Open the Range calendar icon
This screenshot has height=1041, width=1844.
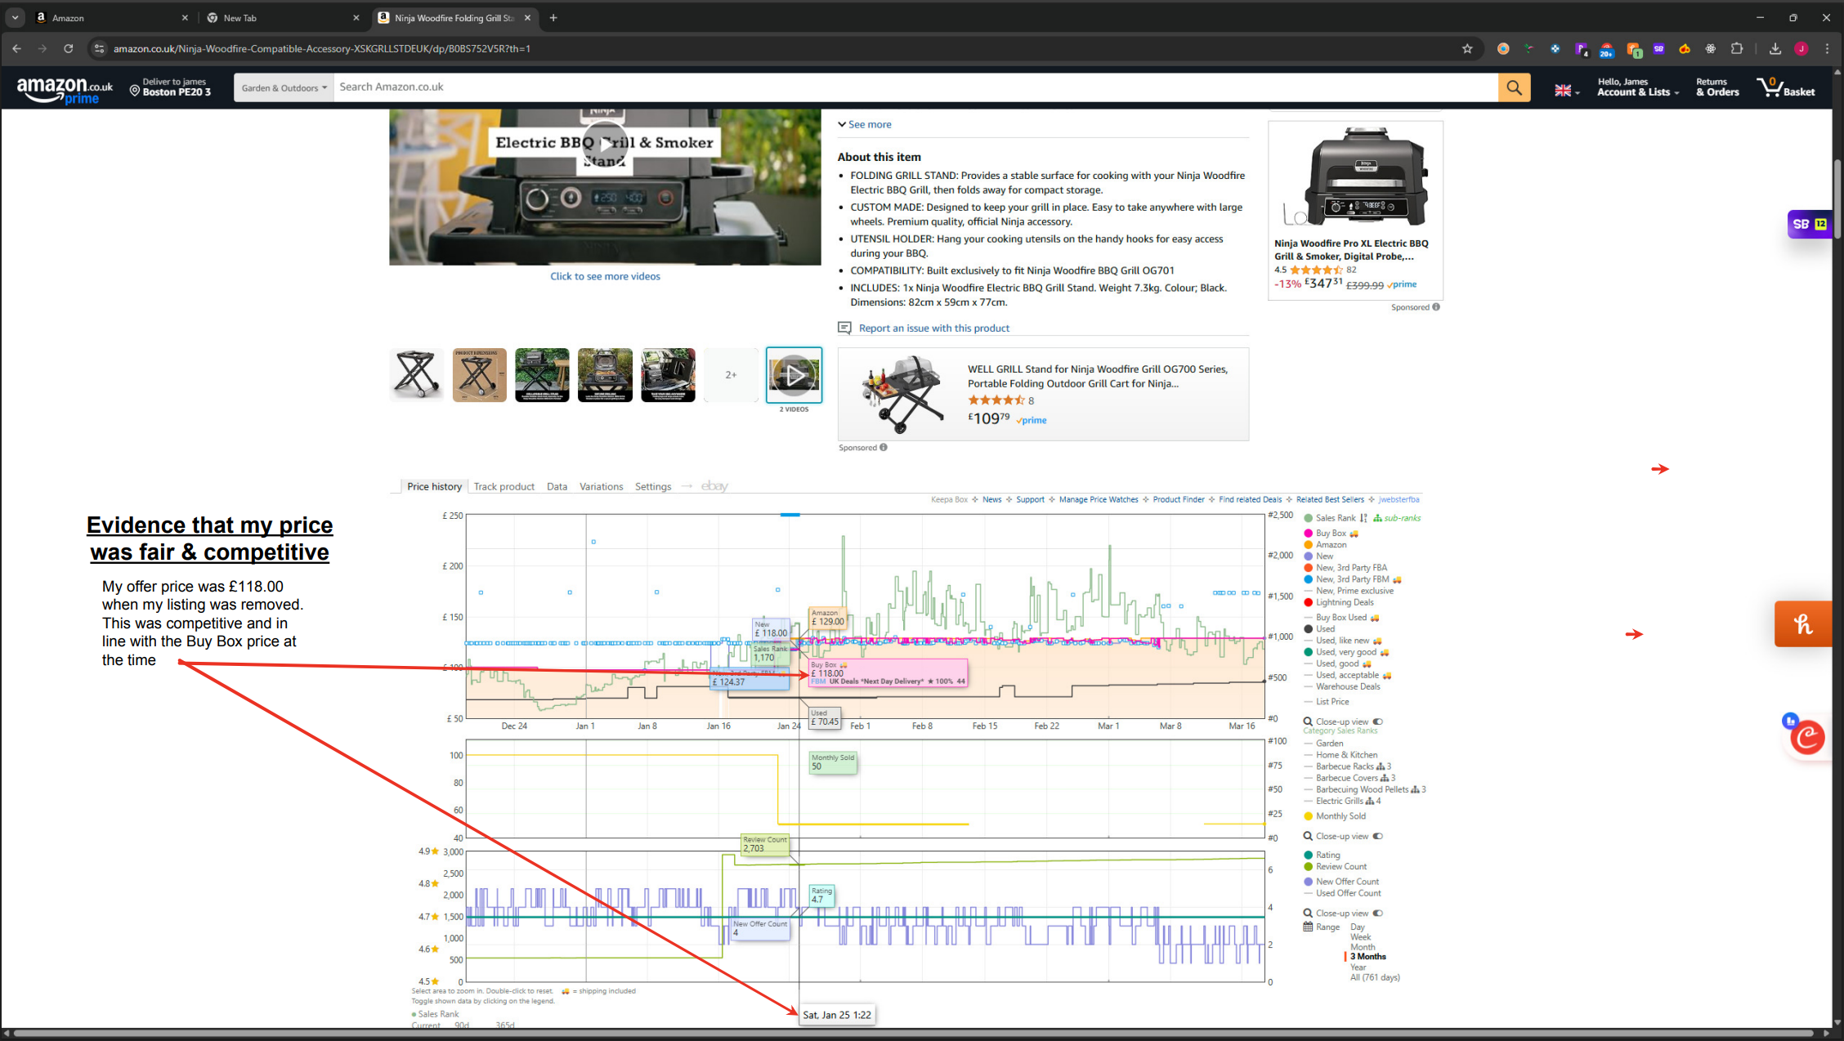tap(1308, 927)
